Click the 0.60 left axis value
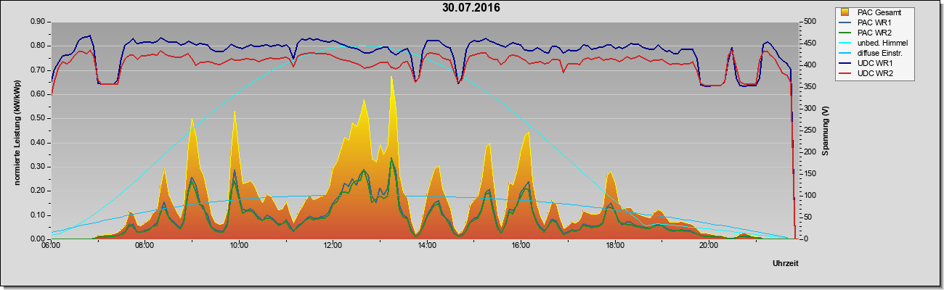 click(x=38, y=94)
